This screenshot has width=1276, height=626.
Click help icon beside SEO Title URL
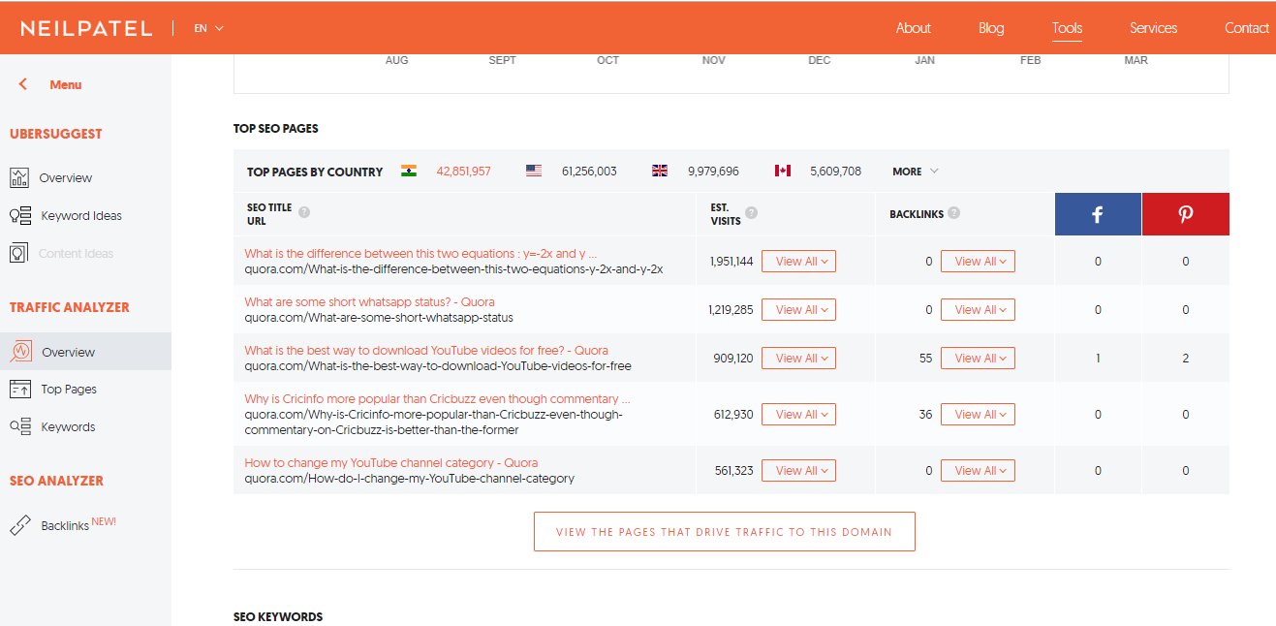[x=304, y=212]
